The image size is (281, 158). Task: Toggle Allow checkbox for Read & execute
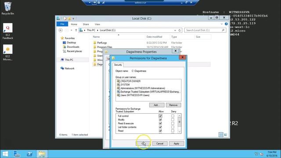[160, 123]
